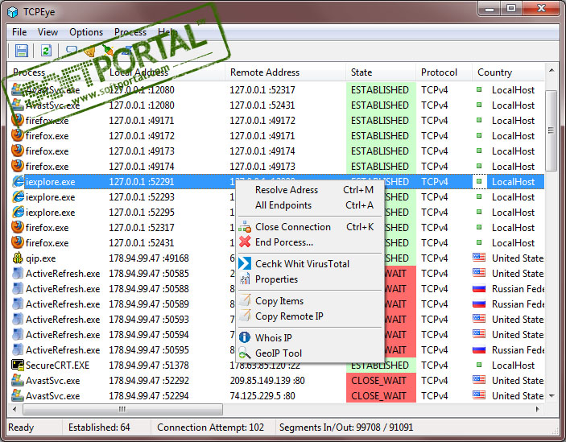566x442 pixels.
Task: Click Internet Explorer icon in the :52293 row
Action: (18, 196)
